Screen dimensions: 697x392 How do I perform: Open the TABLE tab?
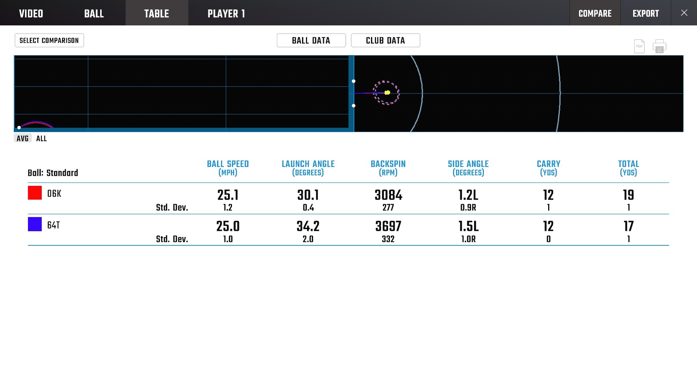pyautogui.click(x=157, y=13)
